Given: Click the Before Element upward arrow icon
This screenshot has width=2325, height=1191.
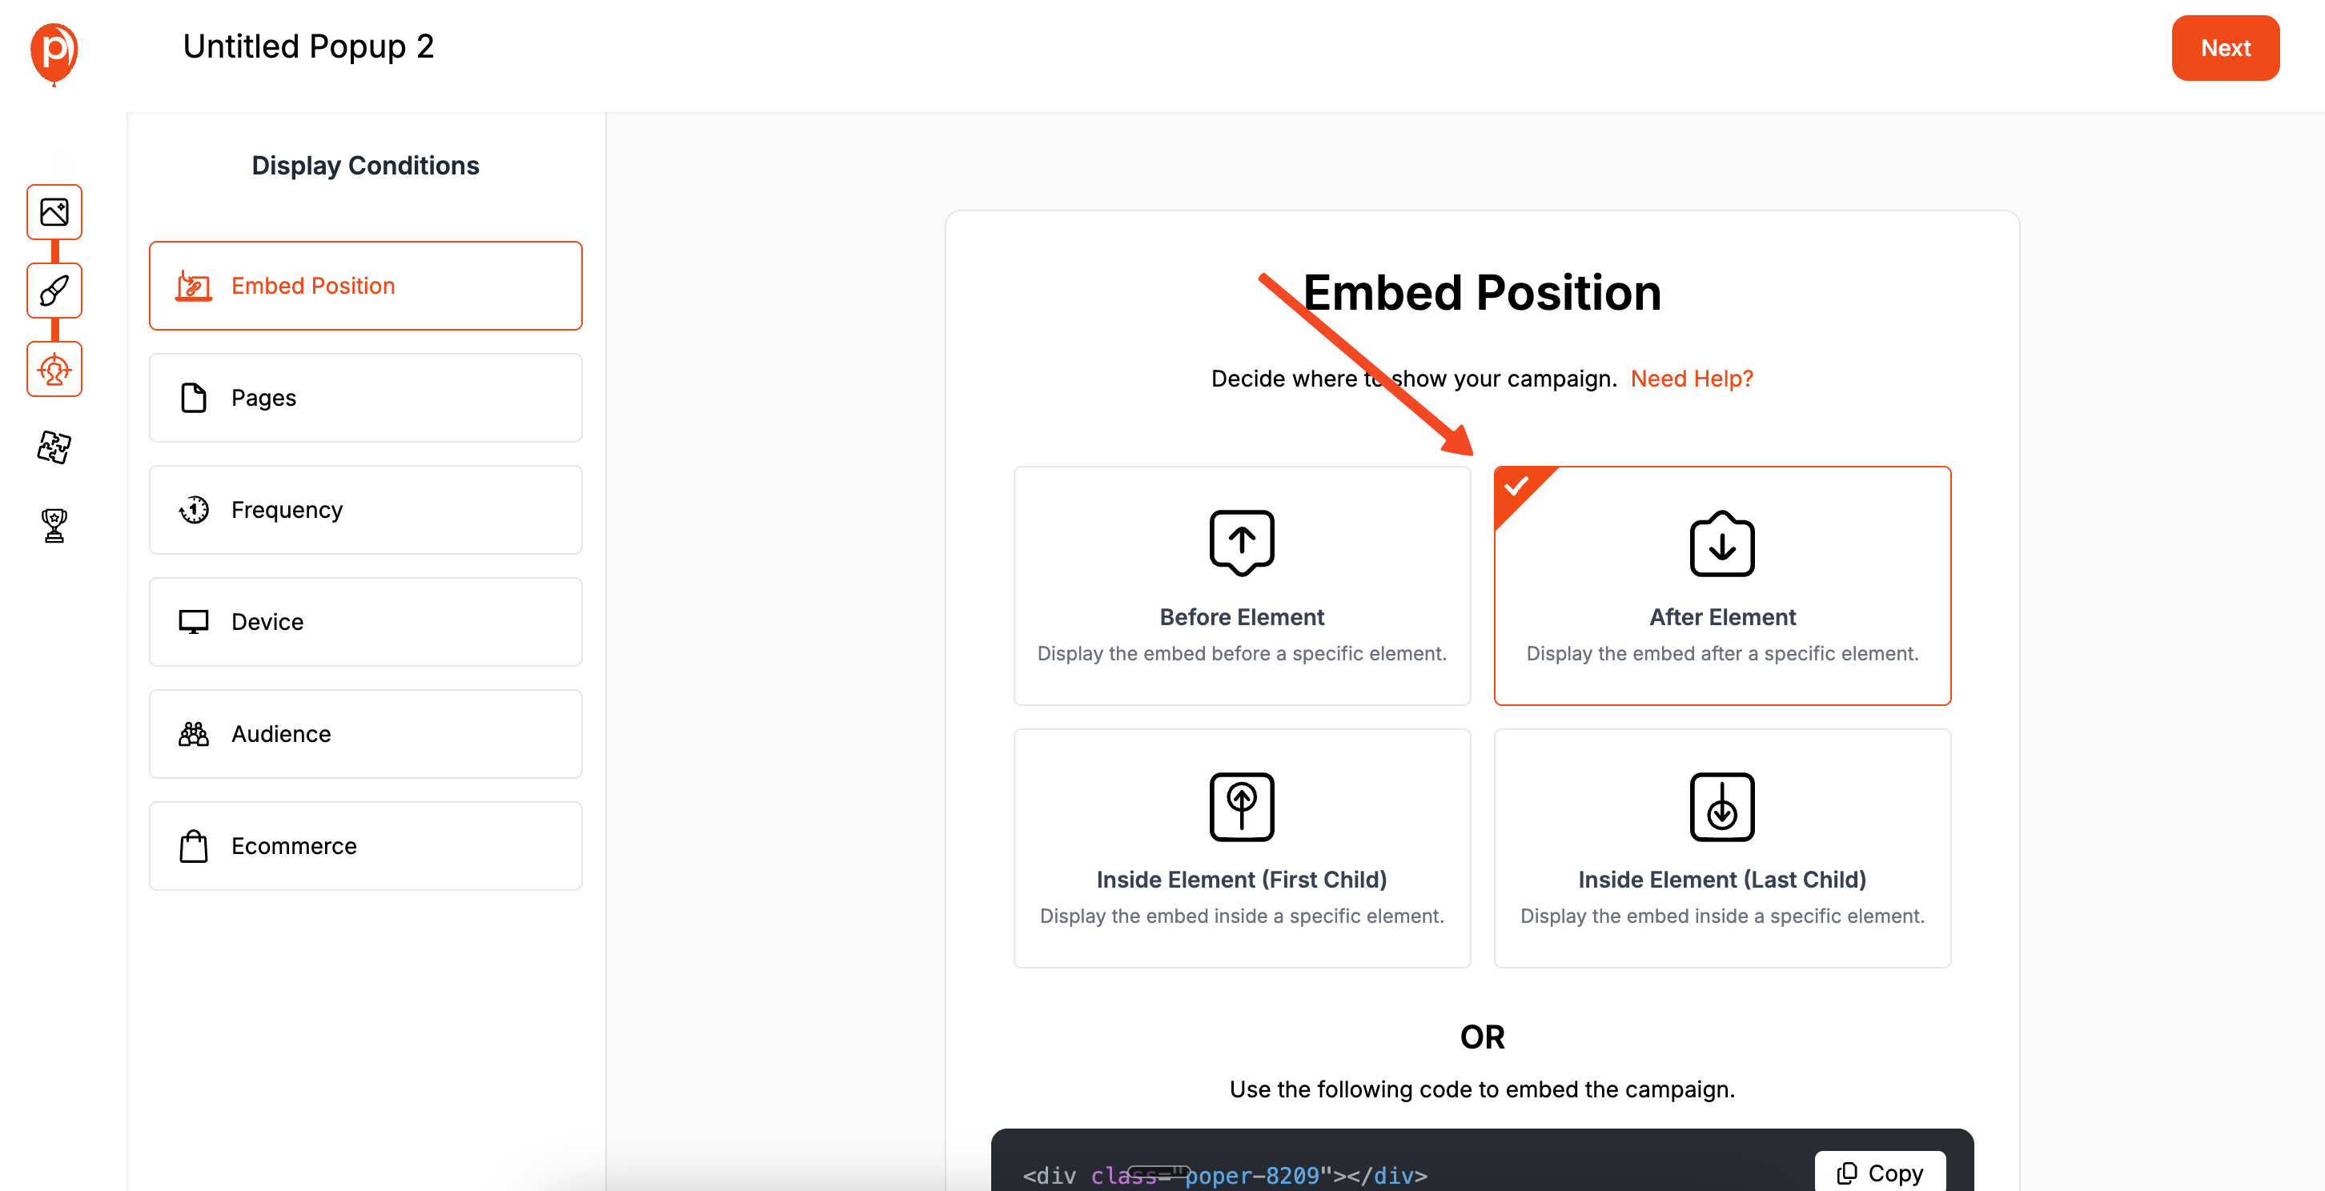Looking at the screenshot, I should pos(1241,542).
